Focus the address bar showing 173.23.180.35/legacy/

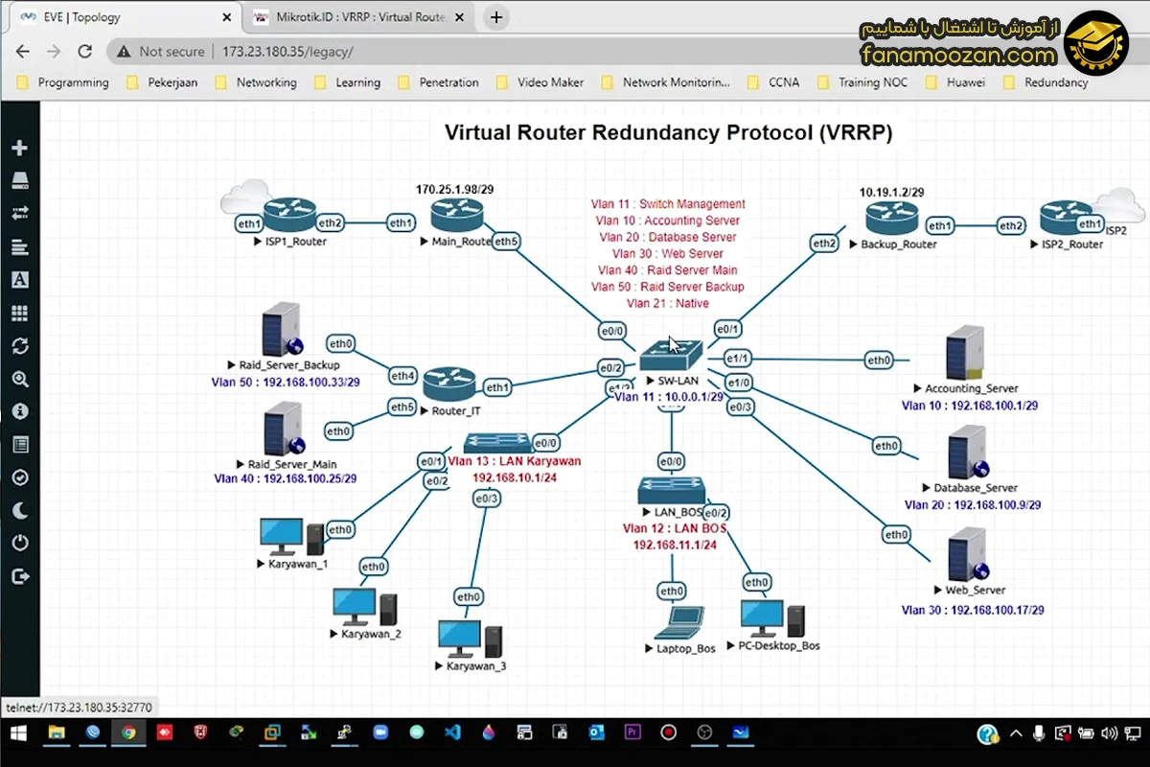pos(479,52)
